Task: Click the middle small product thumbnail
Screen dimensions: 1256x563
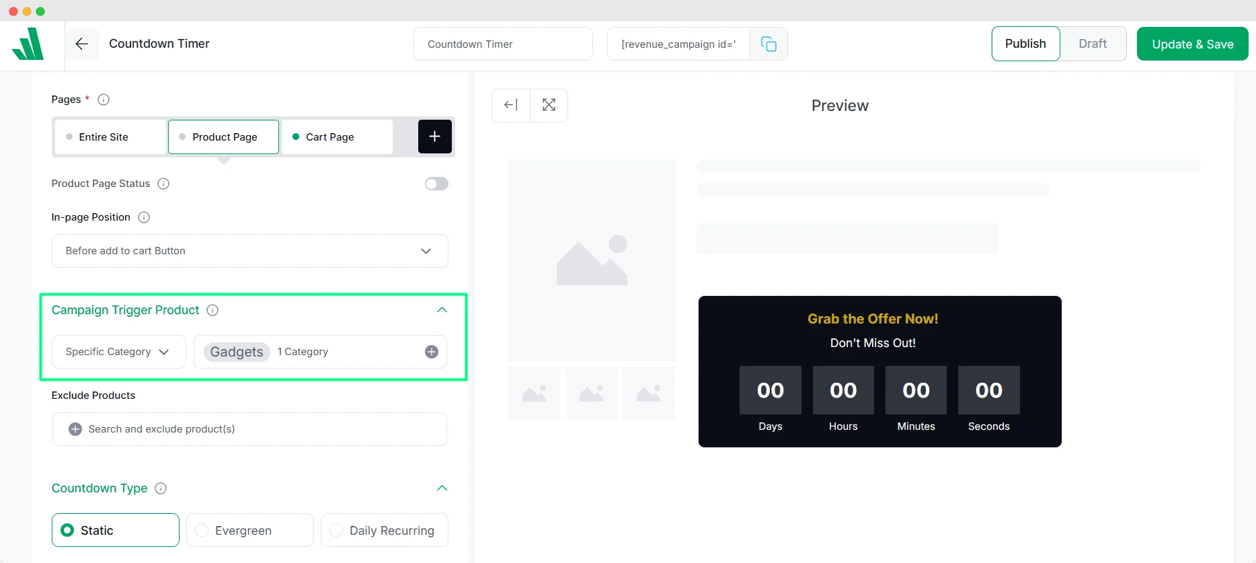Action: [592, 393]
